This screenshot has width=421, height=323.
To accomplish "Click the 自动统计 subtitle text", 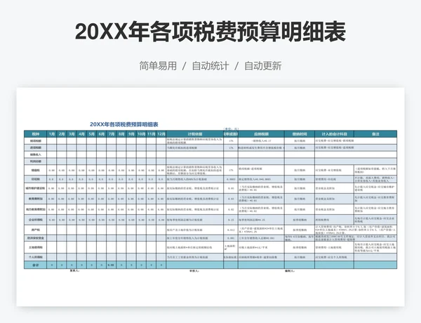I will (210, 66).
